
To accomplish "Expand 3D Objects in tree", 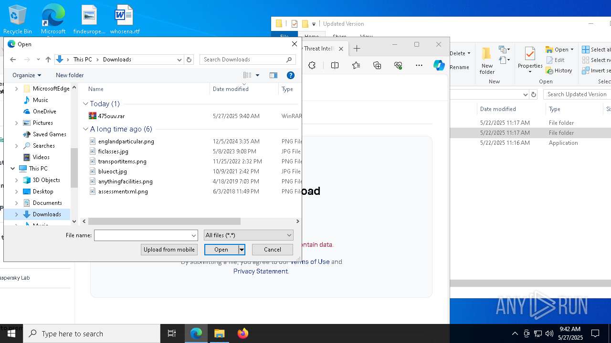I will point(17,180).
